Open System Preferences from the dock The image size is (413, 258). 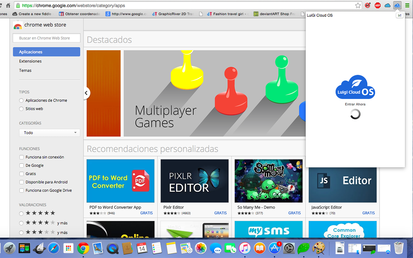[x=289, y=248]
